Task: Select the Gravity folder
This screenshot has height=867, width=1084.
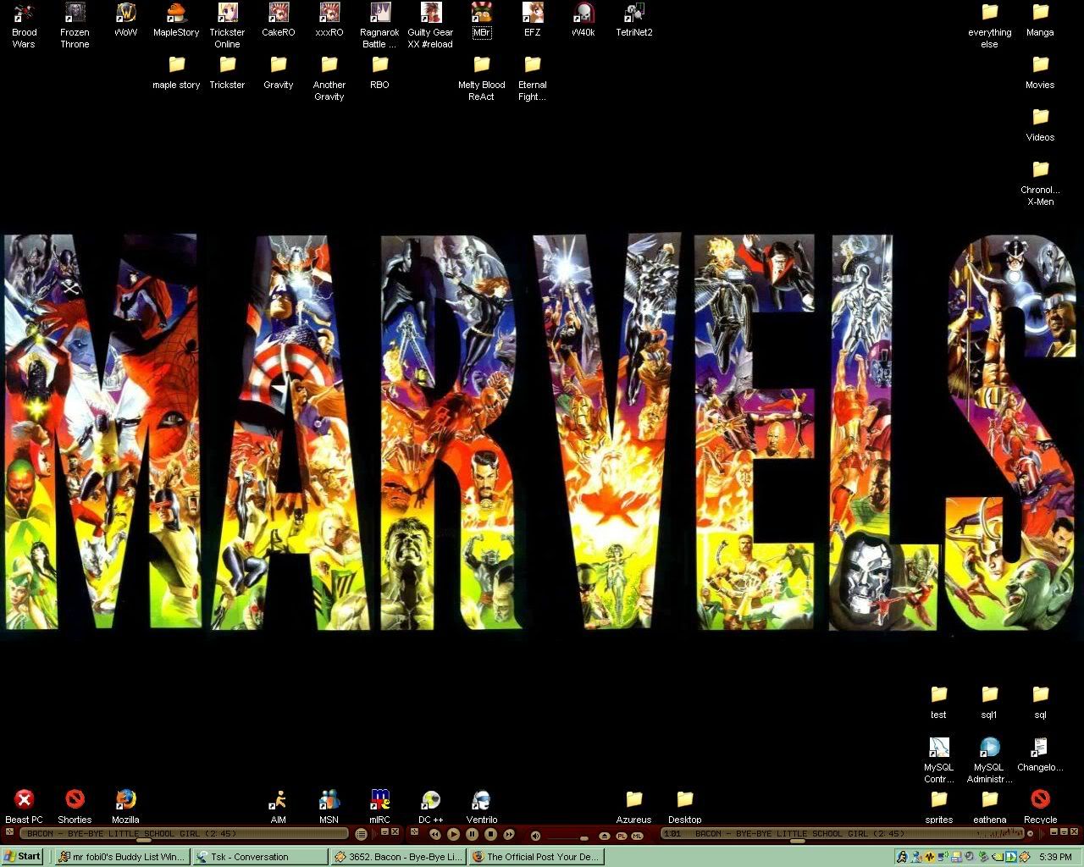Action: coord(278,73)
